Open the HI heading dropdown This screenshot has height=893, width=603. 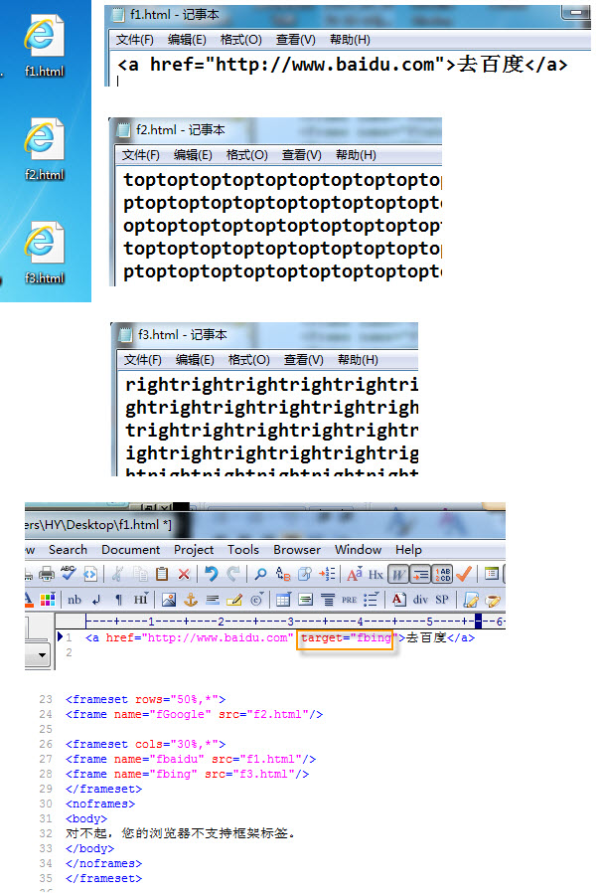[140, 599]
